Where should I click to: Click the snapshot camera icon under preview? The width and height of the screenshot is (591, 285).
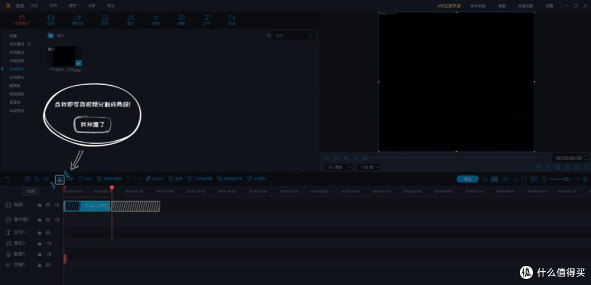tap(567, 167)
